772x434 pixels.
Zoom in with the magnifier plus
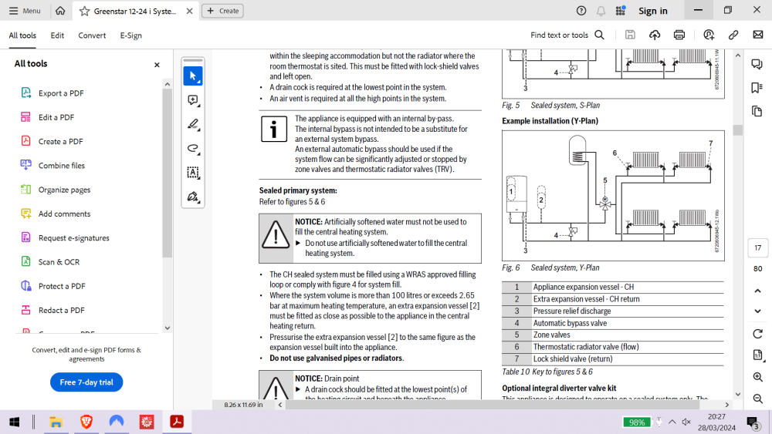coord(757,377)
